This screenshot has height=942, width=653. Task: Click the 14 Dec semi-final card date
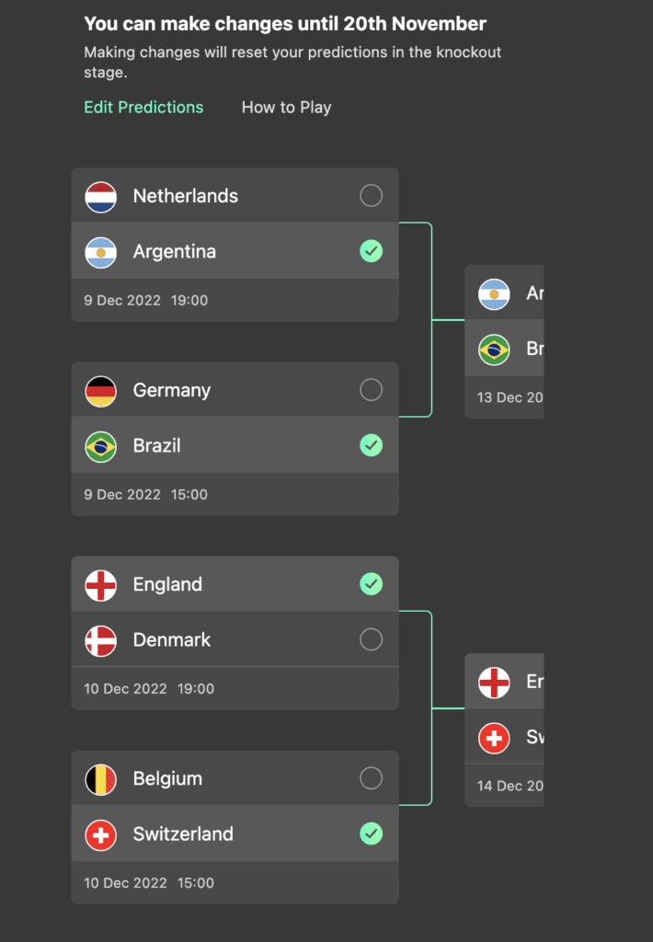[x=510, y=786]
